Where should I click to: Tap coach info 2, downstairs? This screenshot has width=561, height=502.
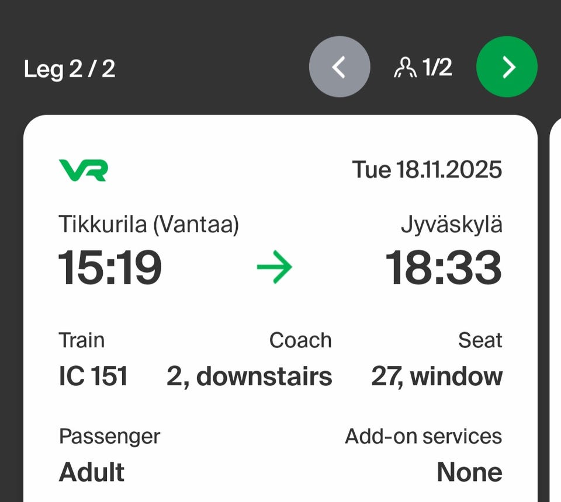[x=249, y=376]
